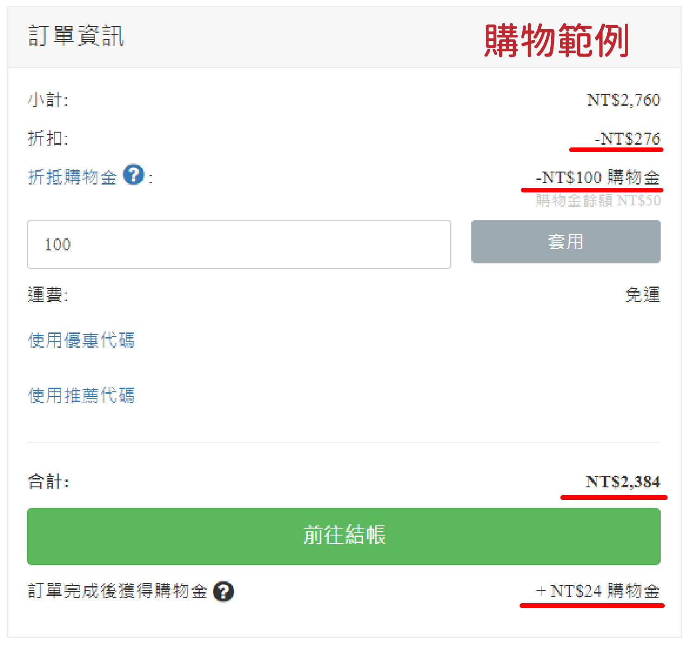The image size is (688, 645).
Task: Click the -NT$100 購物金 deduction value
Action: [598, 177]
